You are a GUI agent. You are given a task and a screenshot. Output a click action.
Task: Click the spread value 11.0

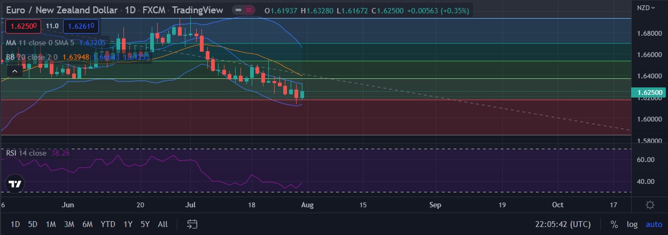52,26
